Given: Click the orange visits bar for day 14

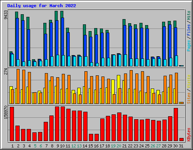Looking at the screenshot, I should (86, 87).
